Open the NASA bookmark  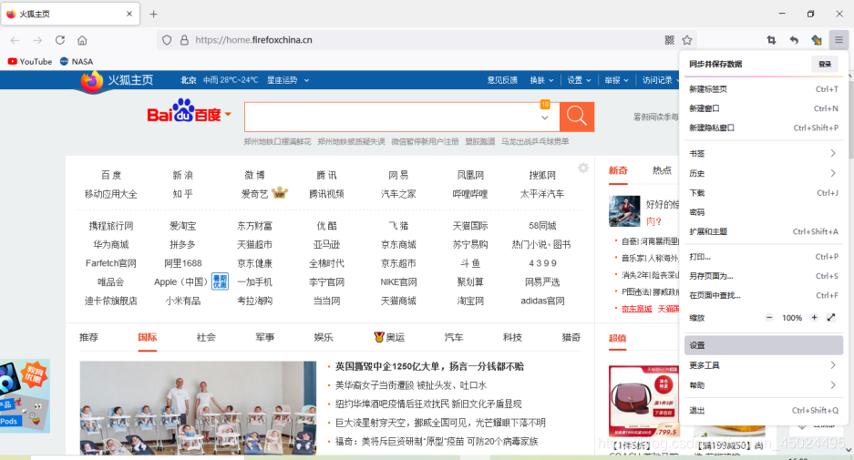pyautogui.click(x=77, y=62)
